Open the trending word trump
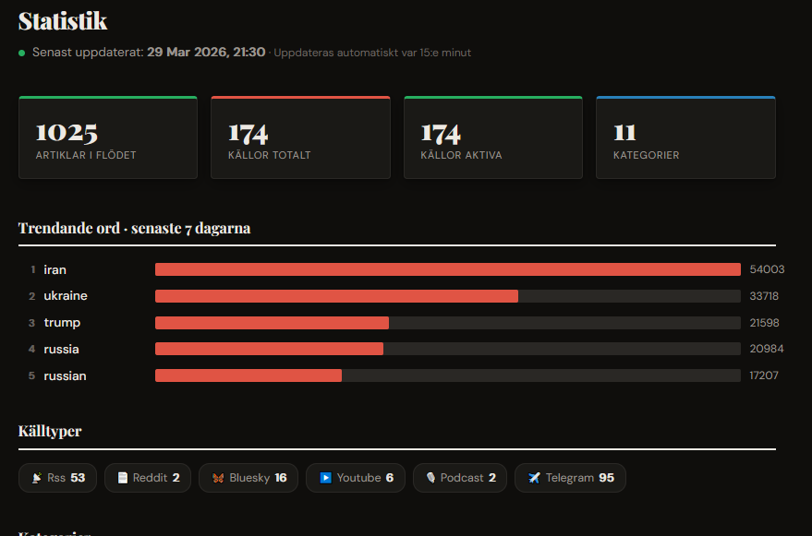 [x=62, y=323]
